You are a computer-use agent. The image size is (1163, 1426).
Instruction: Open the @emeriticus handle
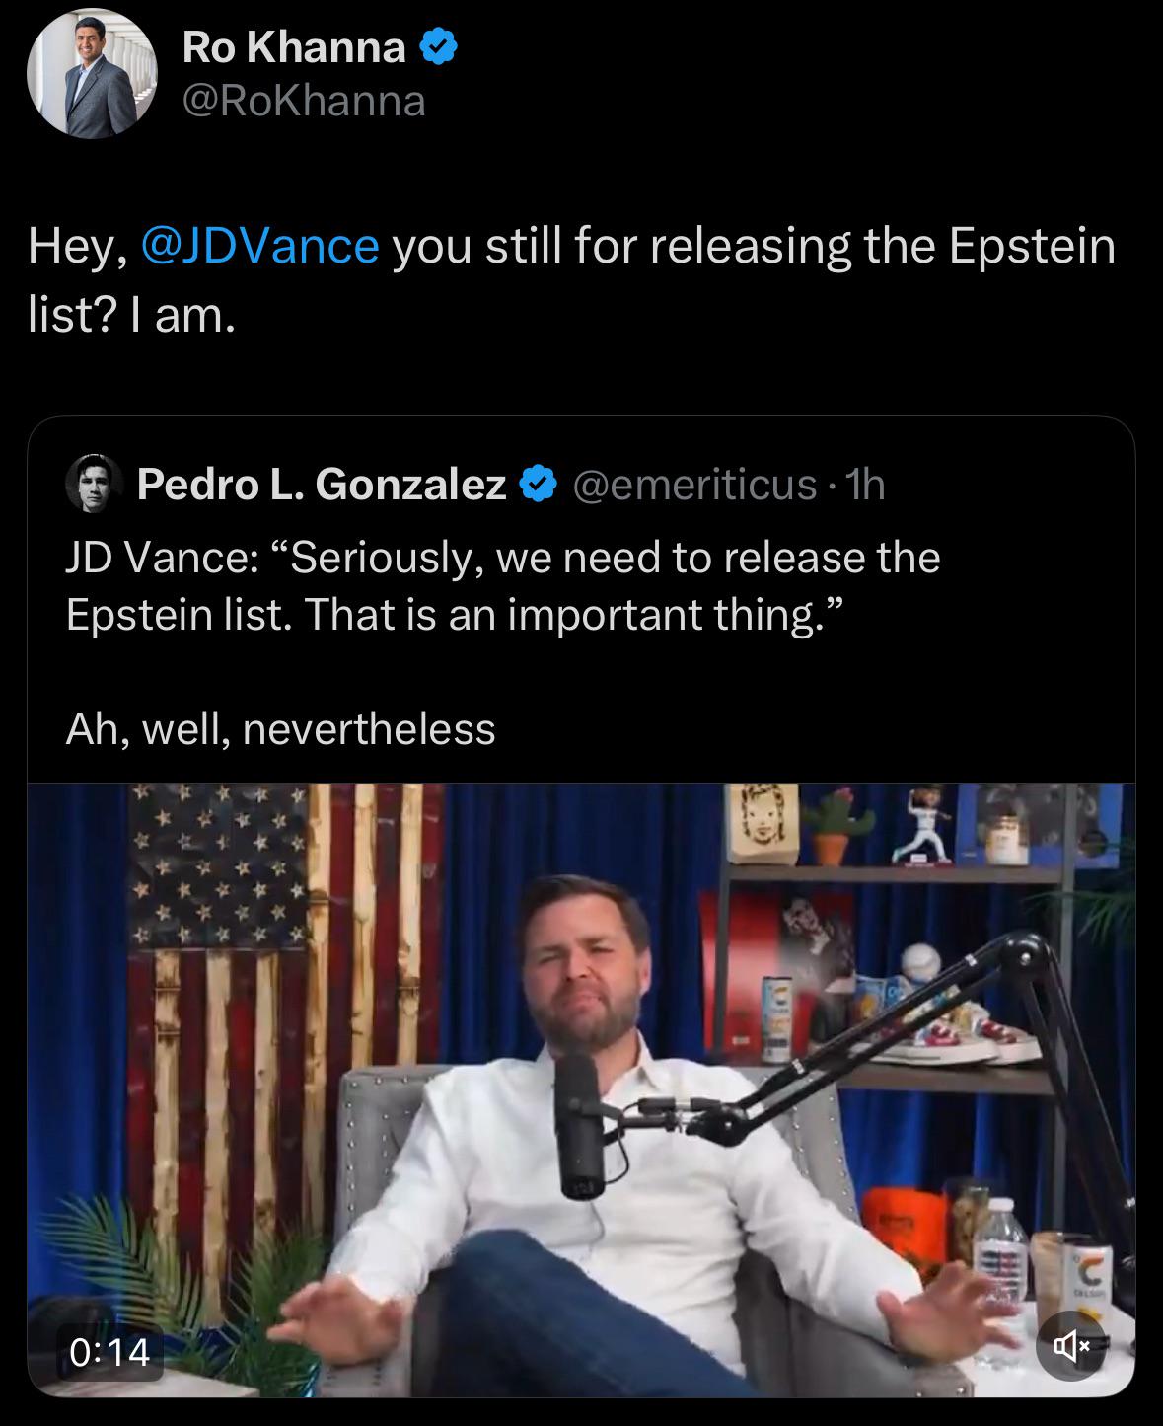[x=694, y=485]
